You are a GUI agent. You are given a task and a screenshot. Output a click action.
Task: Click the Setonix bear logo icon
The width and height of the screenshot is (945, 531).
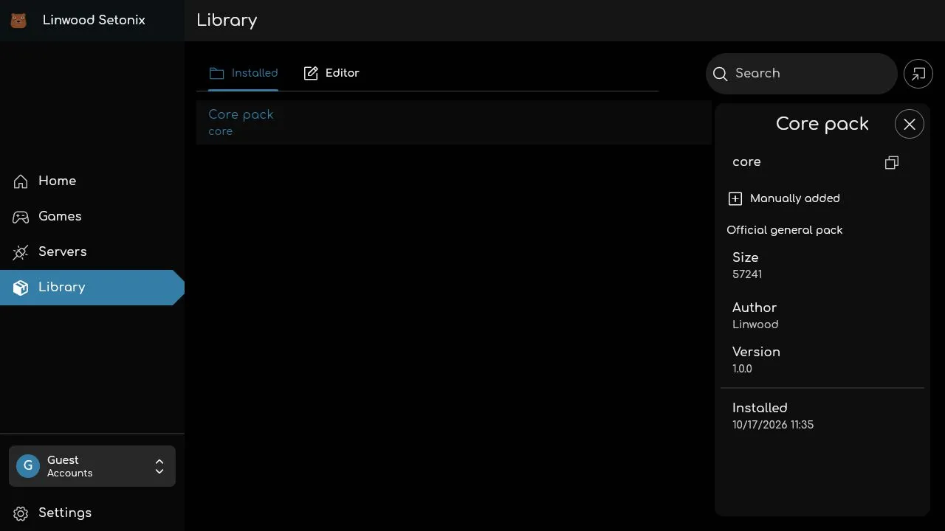18,21
